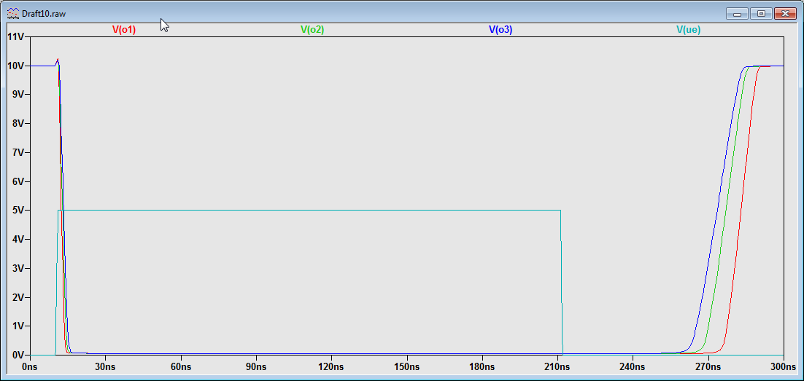This screenshot has height=381, width=804.
Task: Click the 180ns time axis label
Action: (x=482, y=367)
